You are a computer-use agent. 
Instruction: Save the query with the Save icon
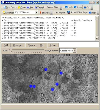coord(28,7)
